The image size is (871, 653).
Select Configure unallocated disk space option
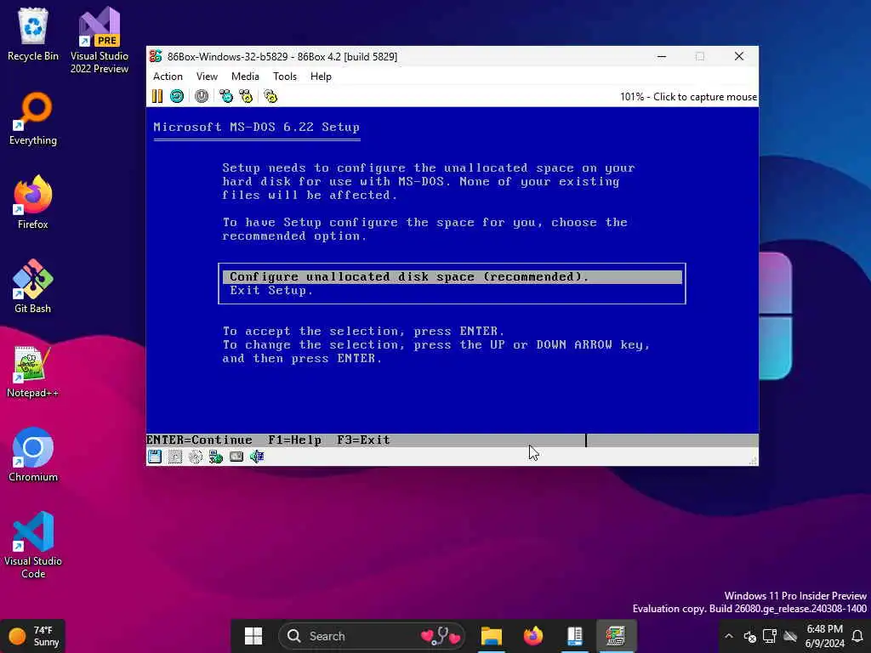[x=453, y=276]
